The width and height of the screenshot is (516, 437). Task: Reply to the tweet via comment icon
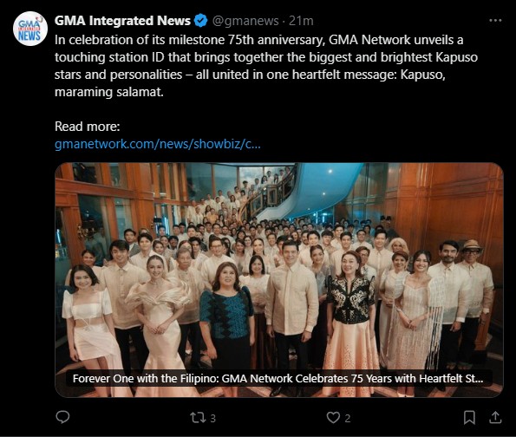(62, 417)
